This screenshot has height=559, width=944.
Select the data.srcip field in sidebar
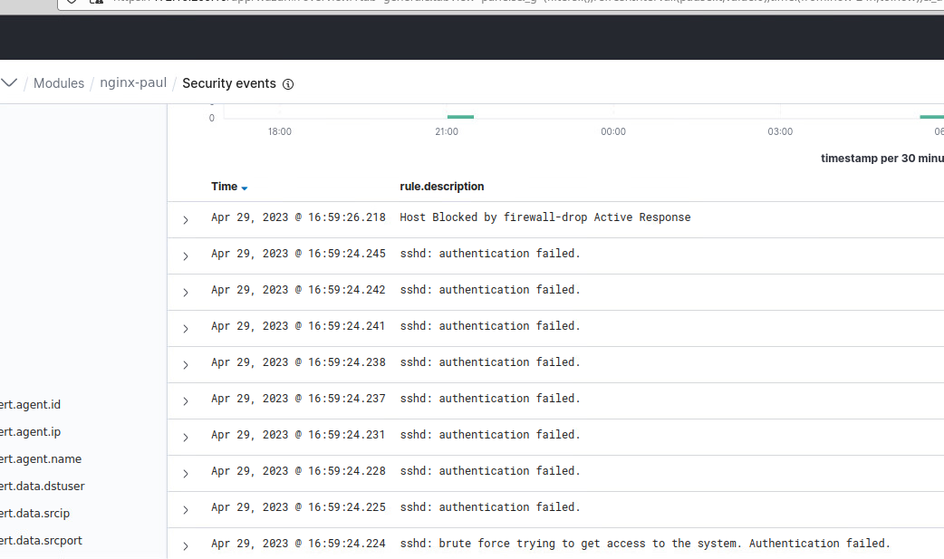tap(34, 514)
